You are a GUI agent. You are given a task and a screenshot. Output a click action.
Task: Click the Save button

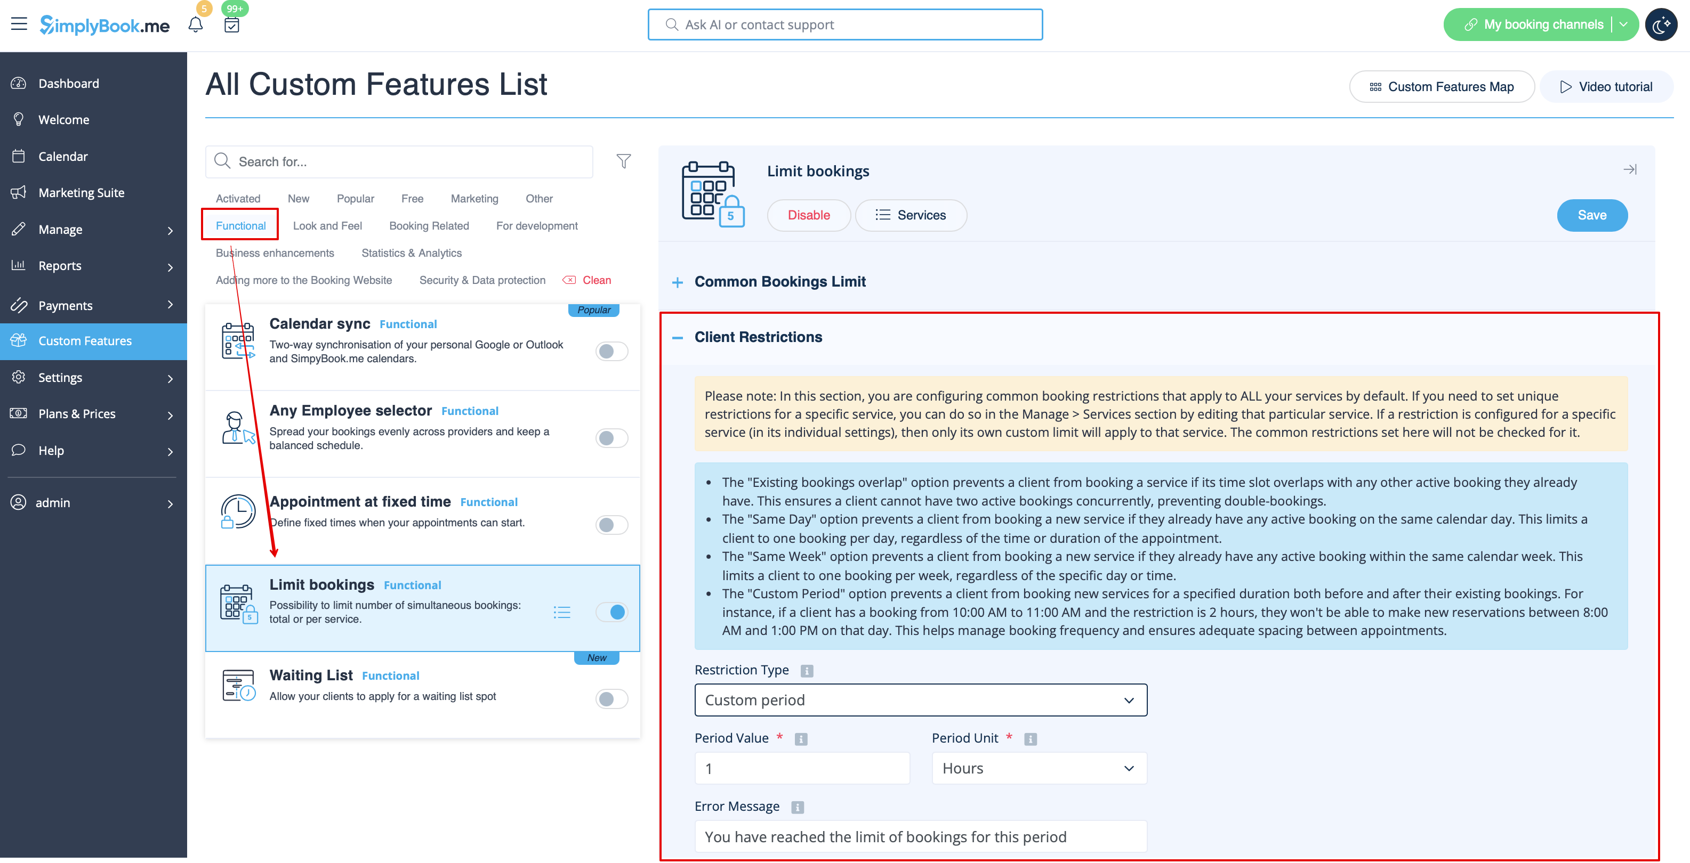1591,215
